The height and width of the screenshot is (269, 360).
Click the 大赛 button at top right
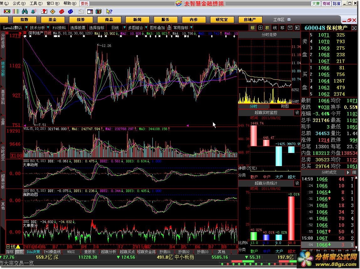click(316, 3)
